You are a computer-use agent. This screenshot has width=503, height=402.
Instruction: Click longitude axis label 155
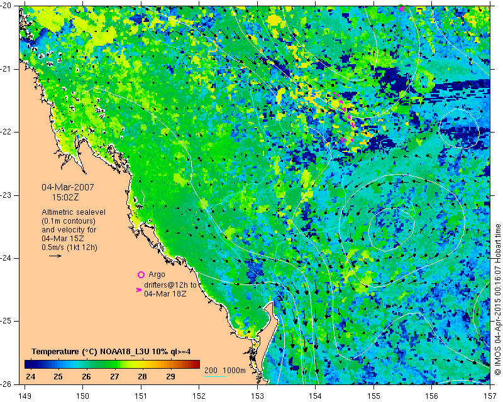coord(373,396)
